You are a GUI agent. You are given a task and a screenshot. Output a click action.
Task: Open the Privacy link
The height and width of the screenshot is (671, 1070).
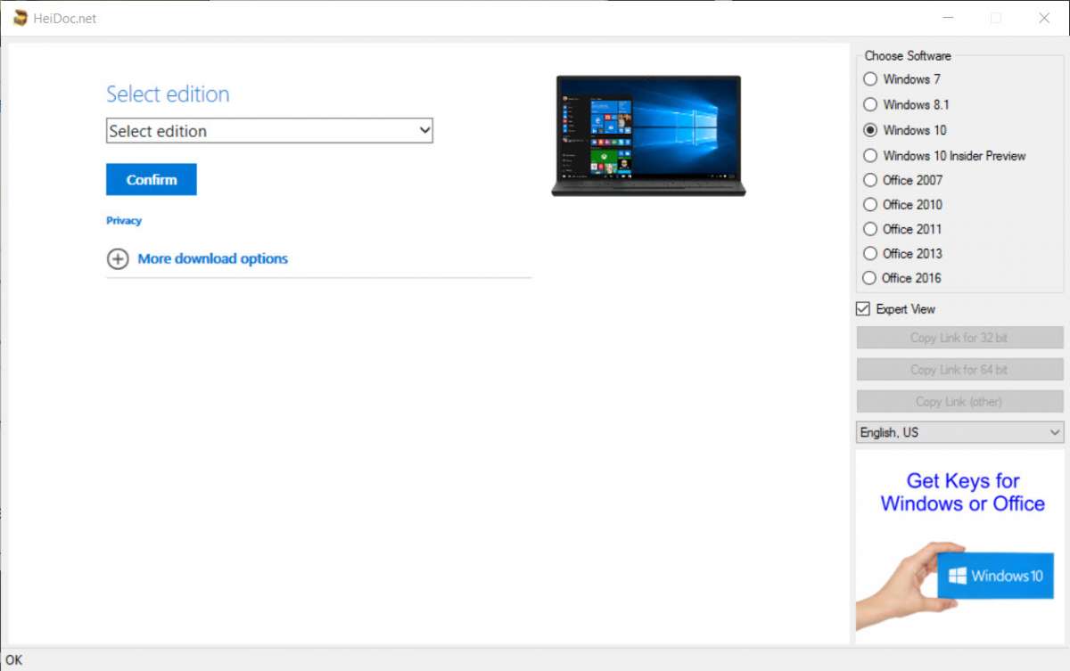click(x=124, y=221)
